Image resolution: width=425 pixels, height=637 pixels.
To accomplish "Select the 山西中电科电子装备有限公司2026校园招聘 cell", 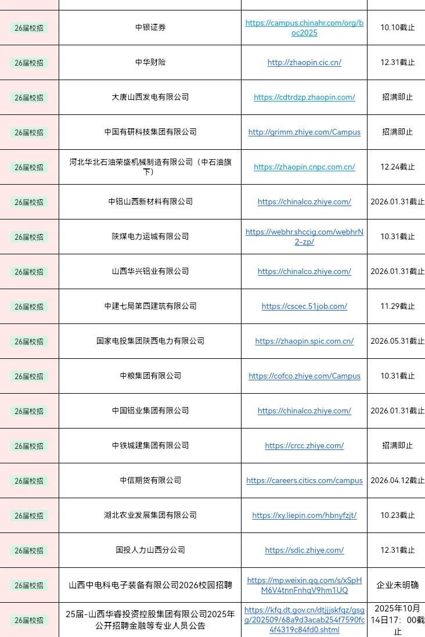I will click(150, 585).
